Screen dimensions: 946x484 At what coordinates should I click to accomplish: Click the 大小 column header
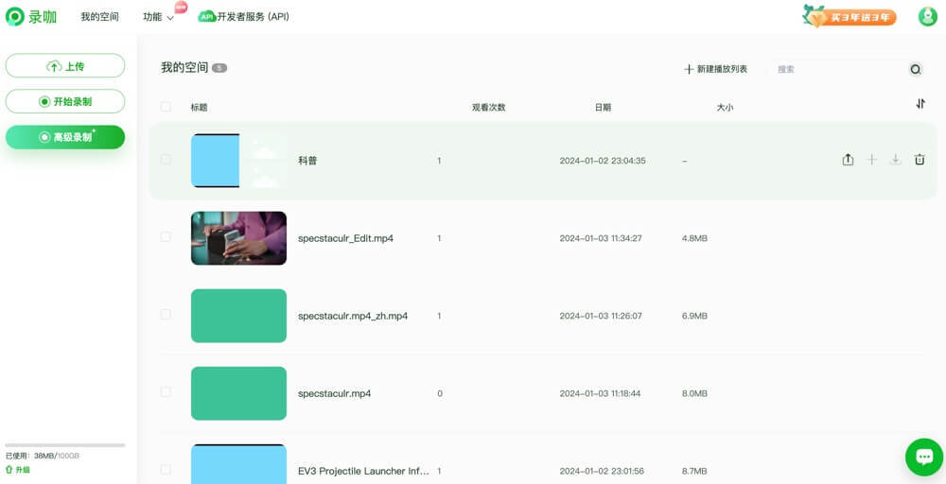coord(725,108)
